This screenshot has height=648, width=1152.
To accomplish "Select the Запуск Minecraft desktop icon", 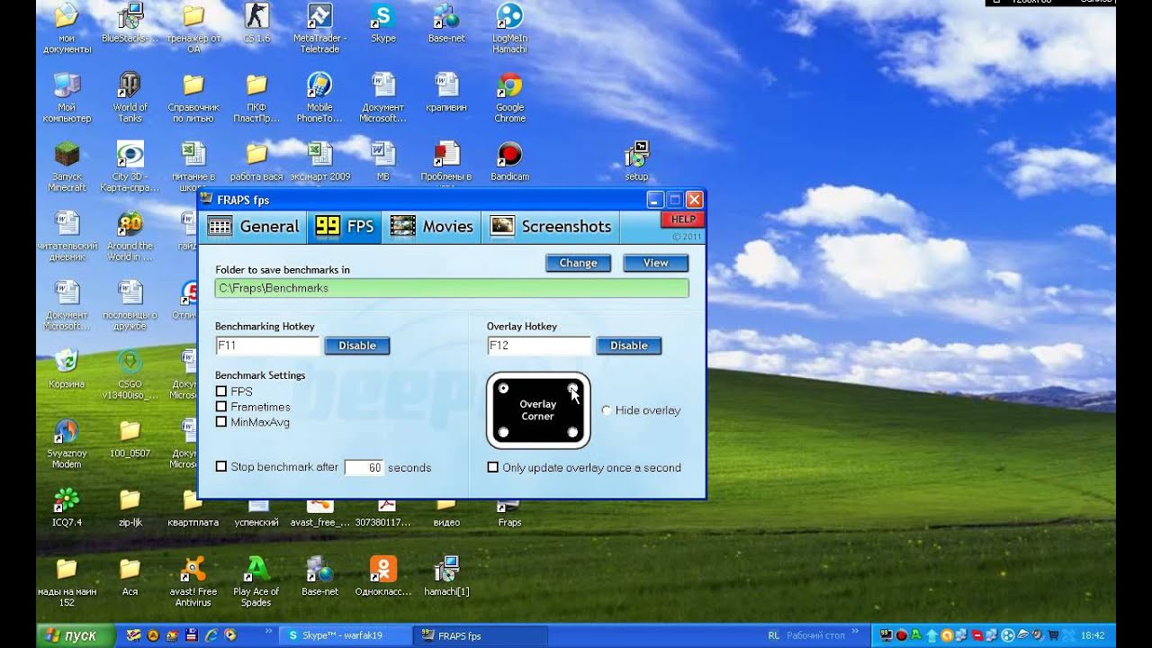I will (x=67, y=166).
